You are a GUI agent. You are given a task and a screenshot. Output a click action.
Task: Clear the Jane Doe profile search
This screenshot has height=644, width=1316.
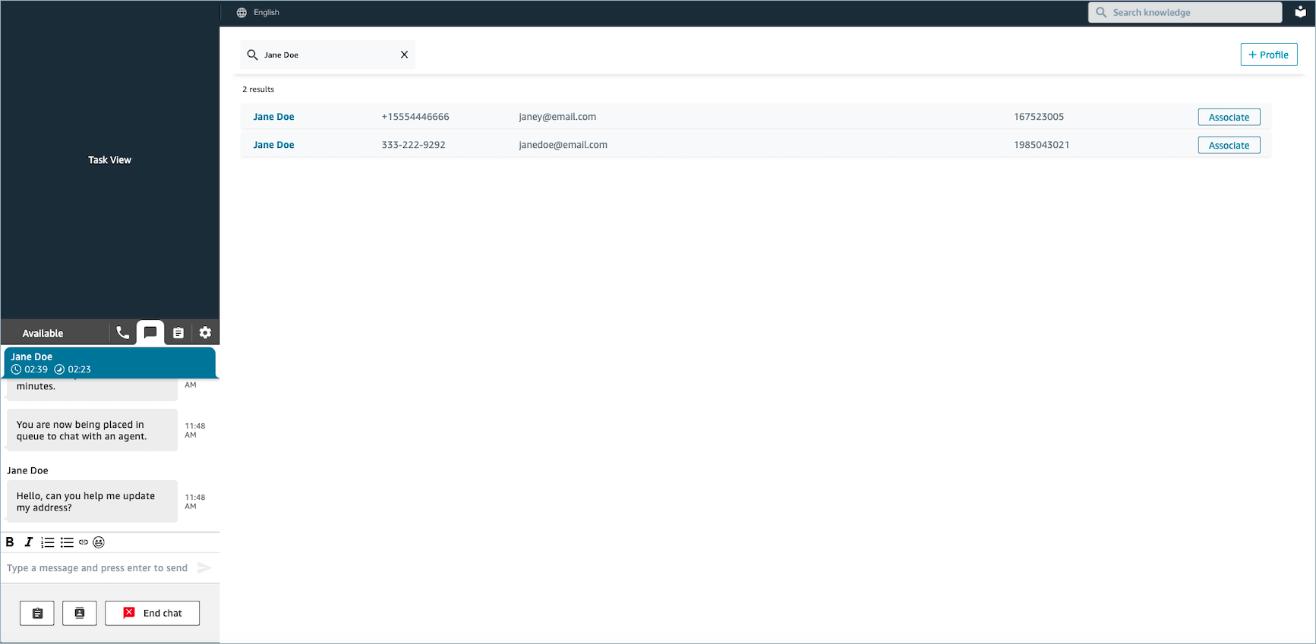click(x=404, y=55)
